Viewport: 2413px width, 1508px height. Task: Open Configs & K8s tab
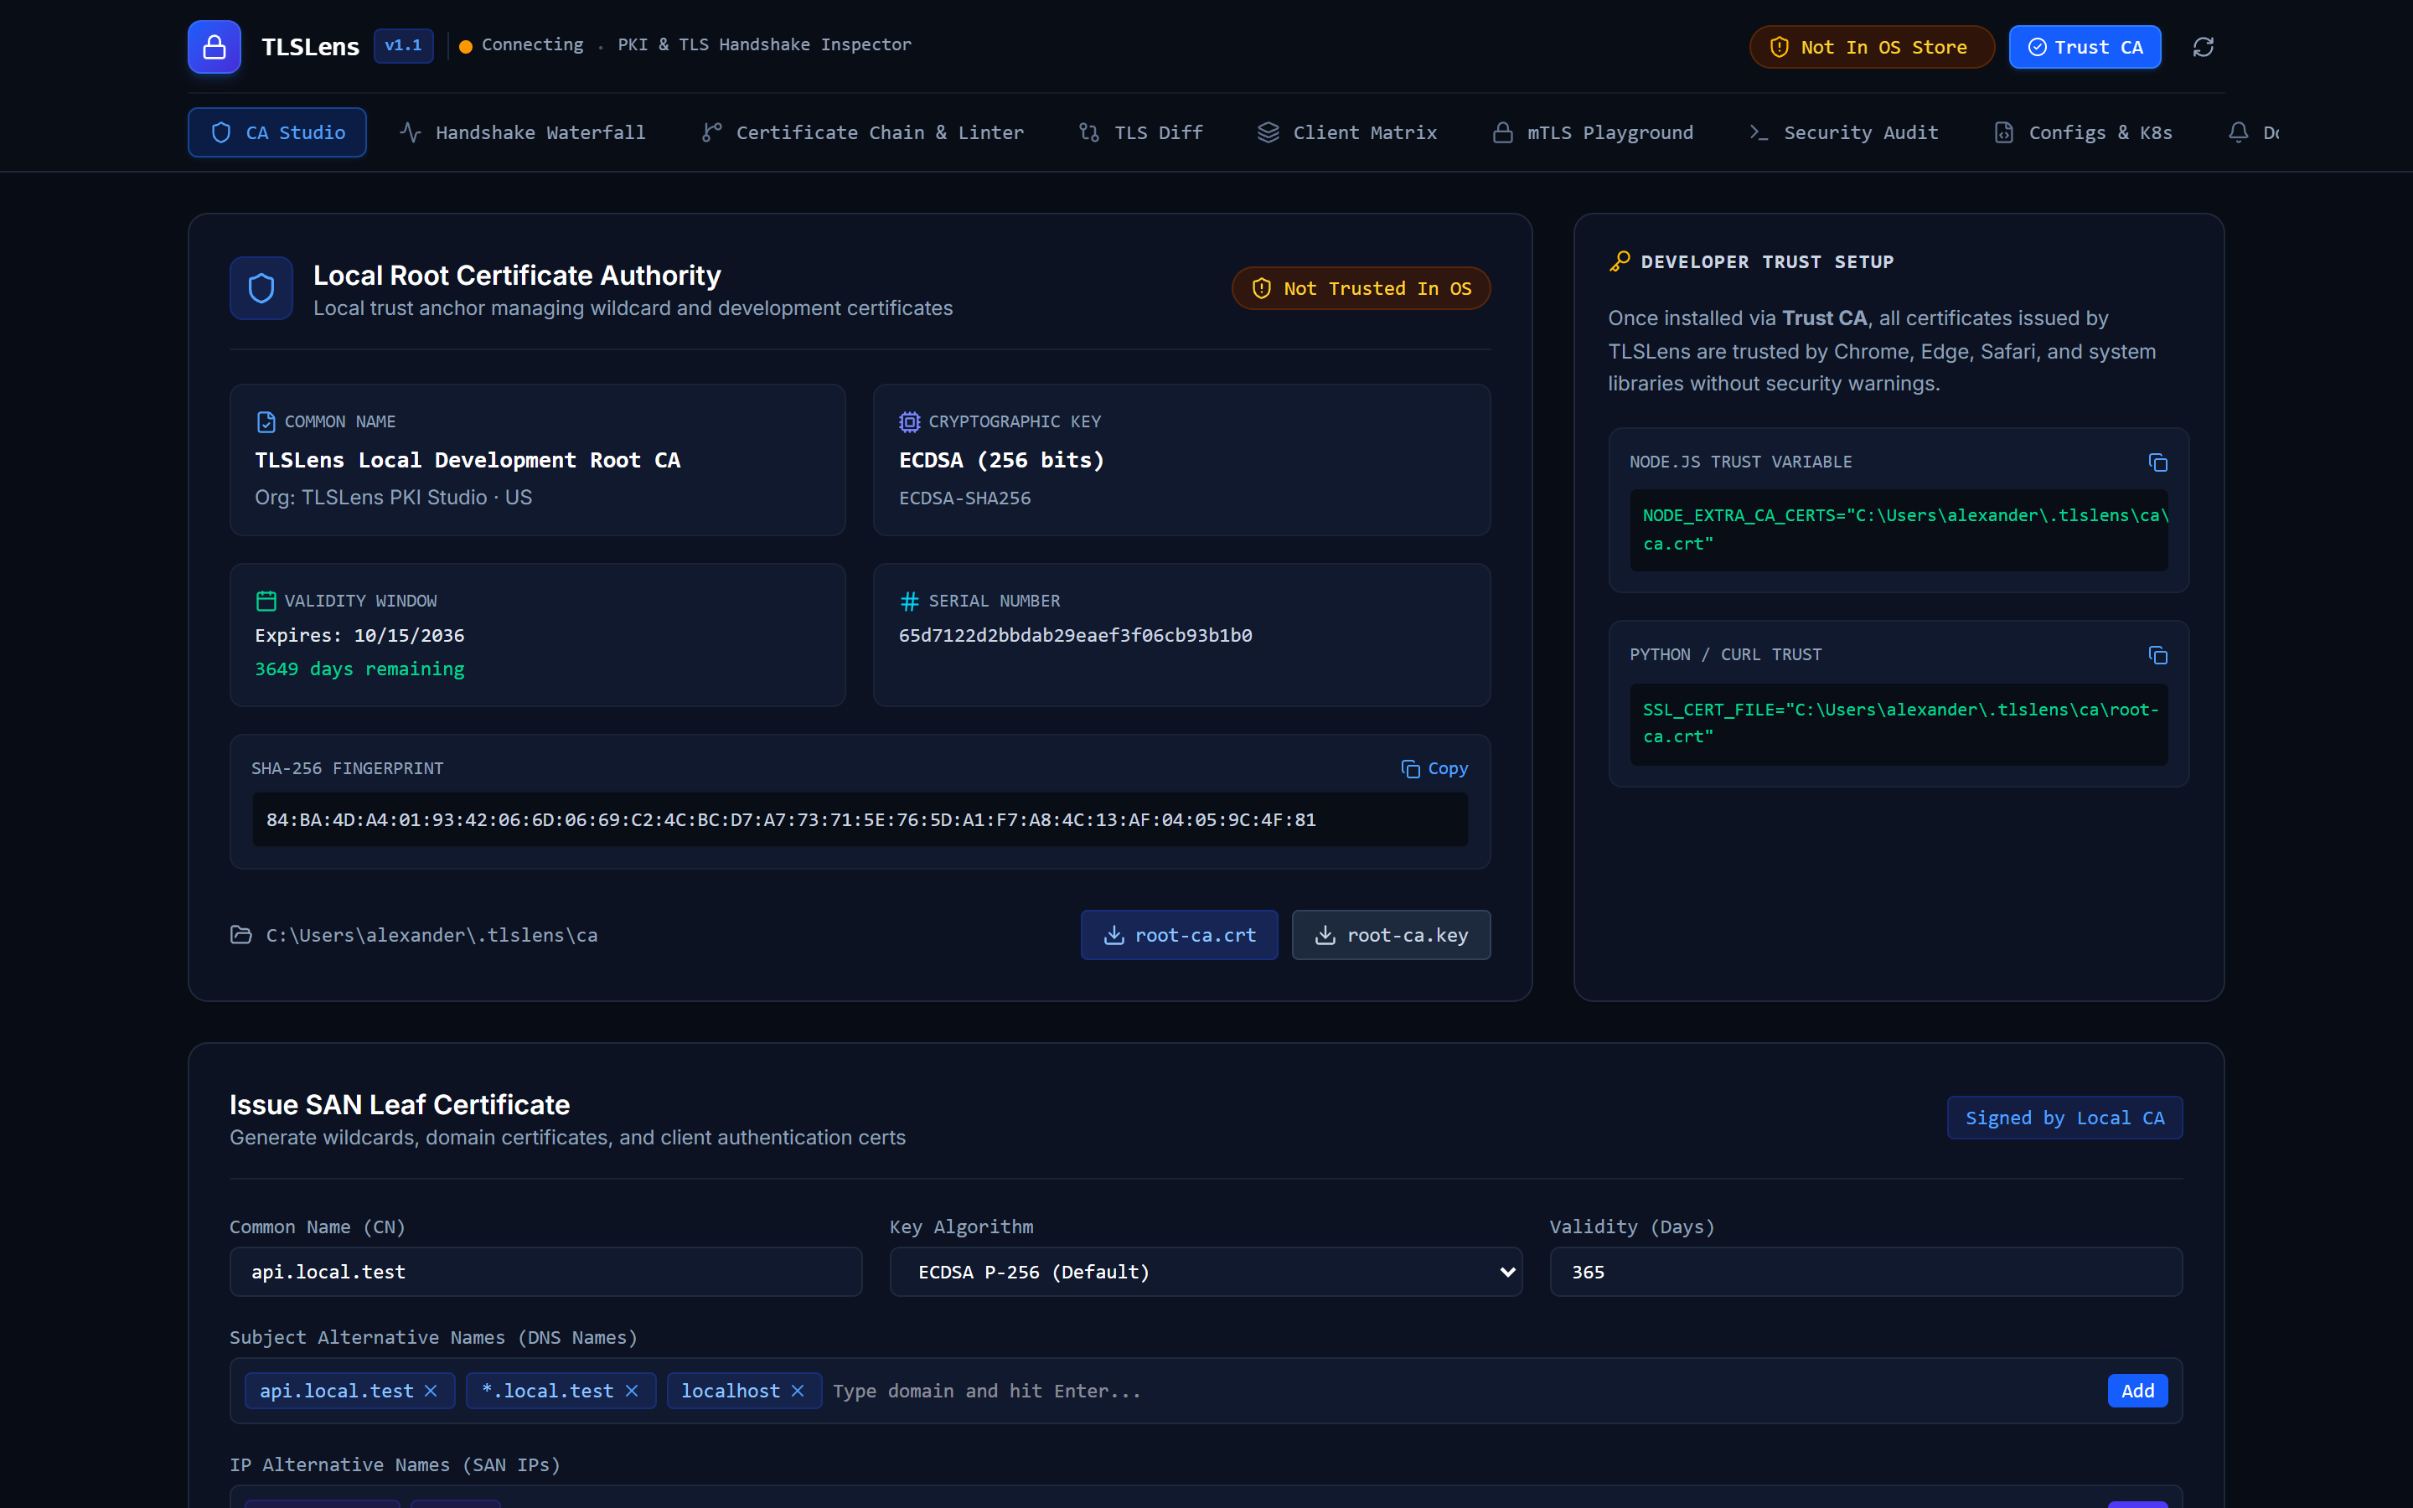pos(2083,132)
